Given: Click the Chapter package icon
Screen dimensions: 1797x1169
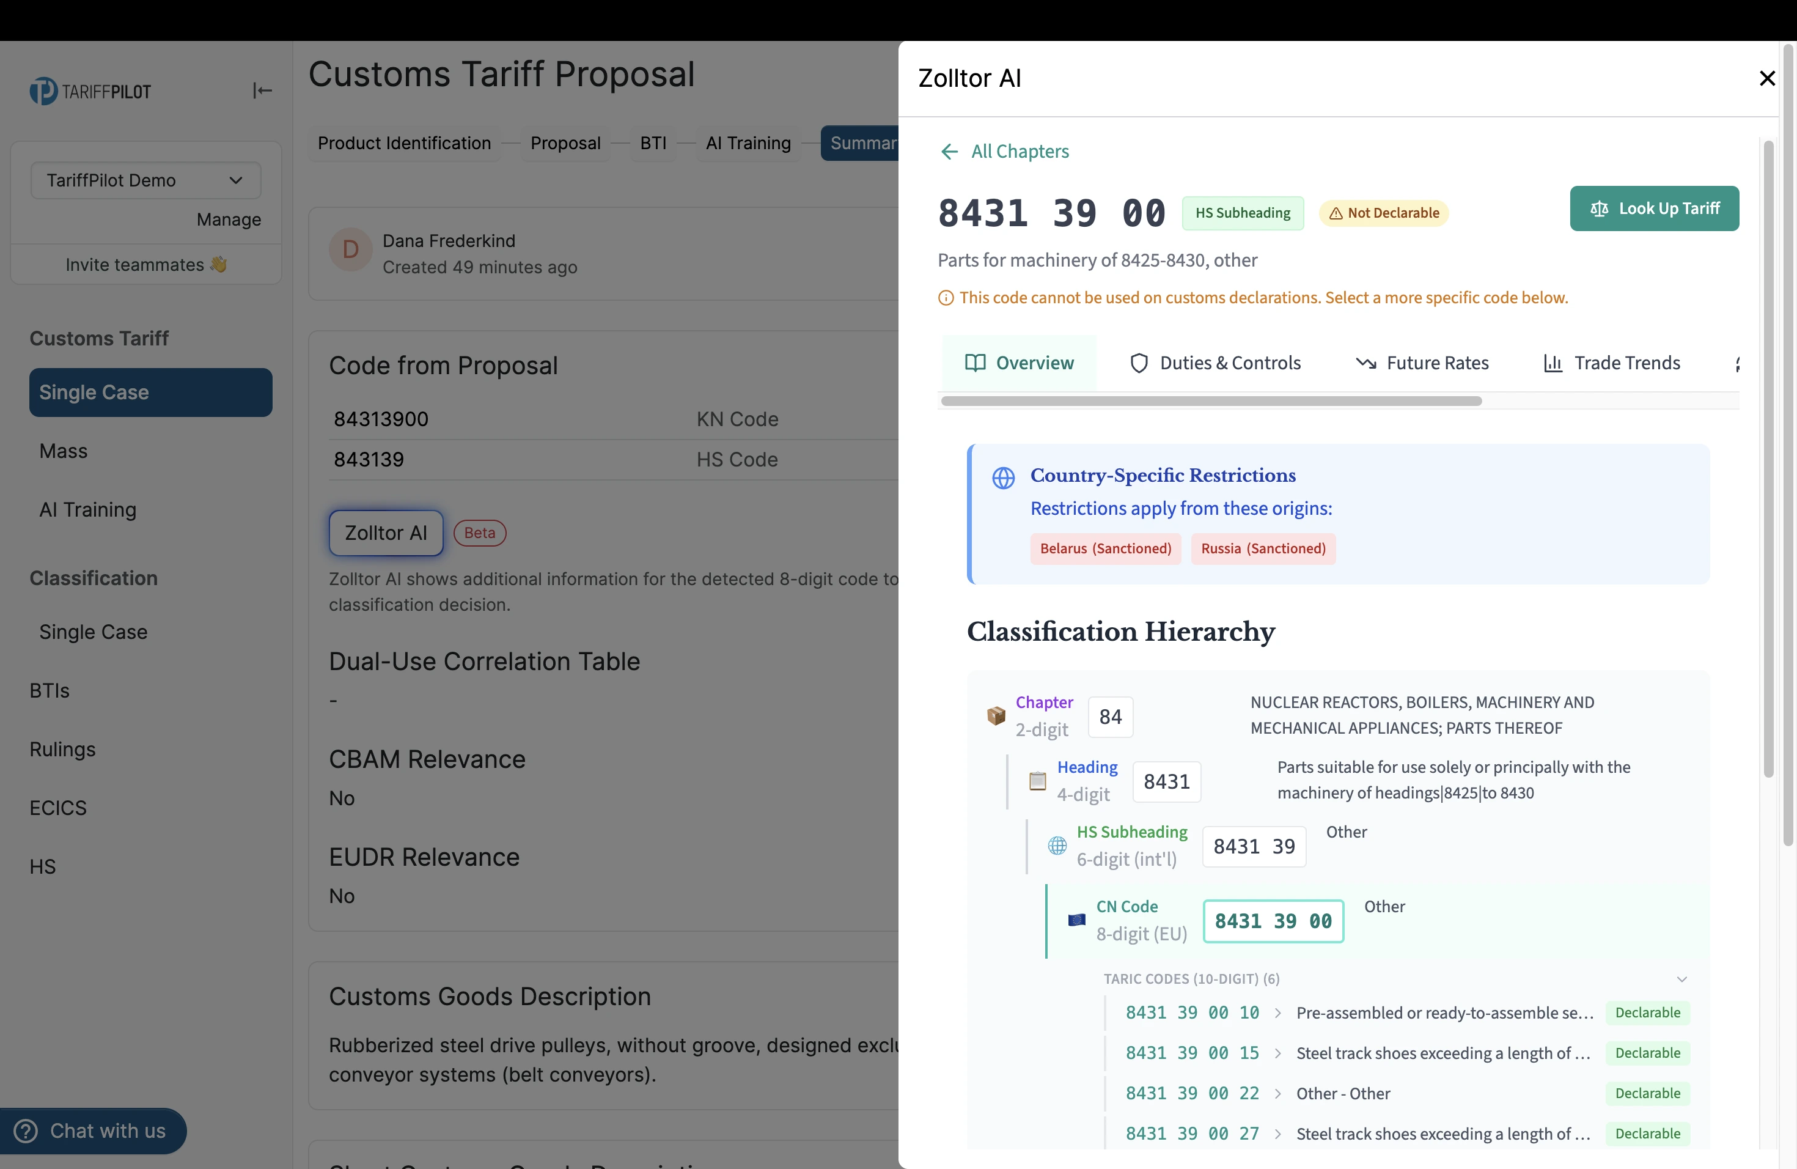Looking at the screenshot, I should (x=996, y=715).
